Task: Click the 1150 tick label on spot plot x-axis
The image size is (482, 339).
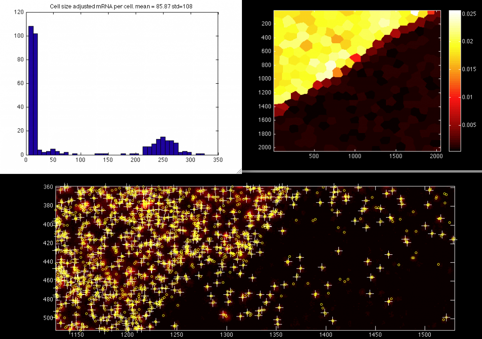Action: point(77,335)
